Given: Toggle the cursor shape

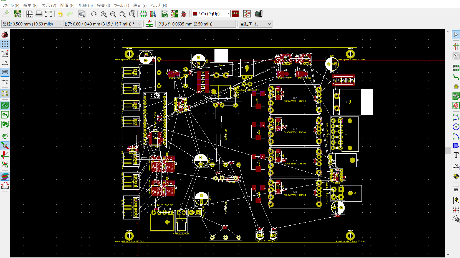Looking at the screenshot, I should click(x=5, y=82).
